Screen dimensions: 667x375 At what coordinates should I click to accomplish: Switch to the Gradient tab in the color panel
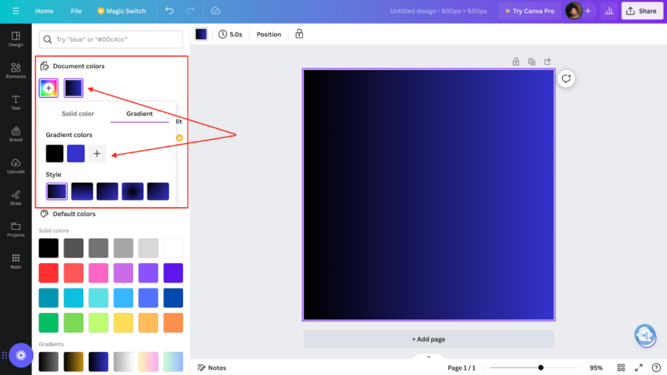(139, 113)
